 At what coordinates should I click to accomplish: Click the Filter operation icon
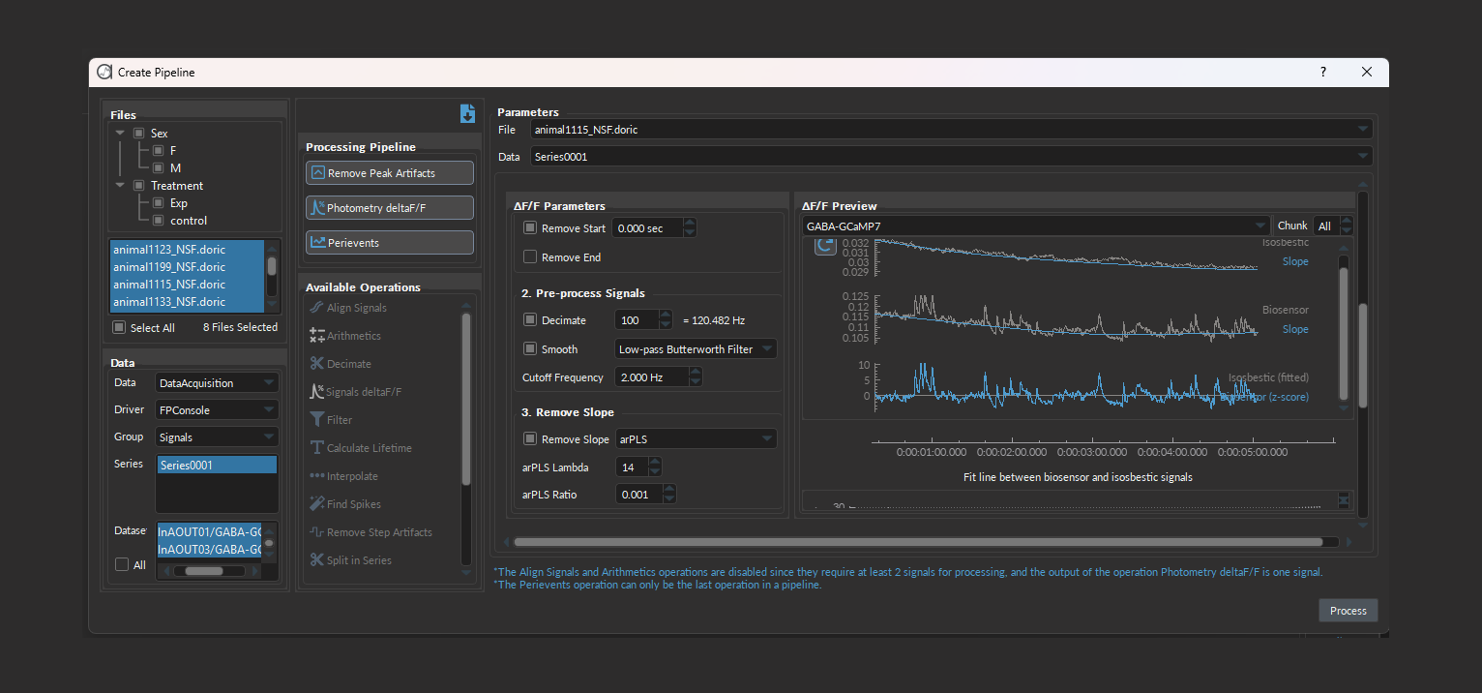coord(316,420)
